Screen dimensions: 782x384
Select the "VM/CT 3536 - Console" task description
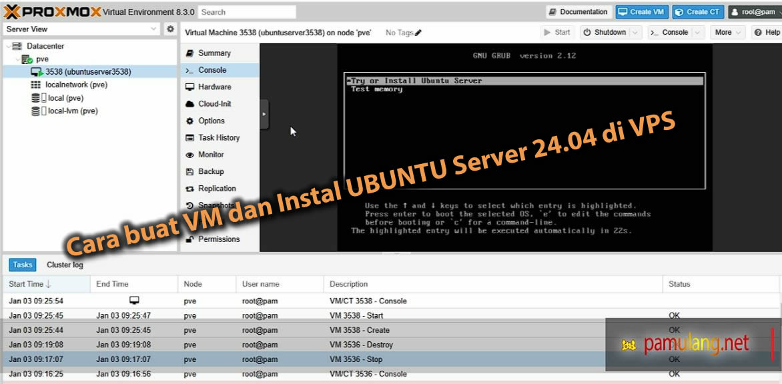(x=368, y=373)
